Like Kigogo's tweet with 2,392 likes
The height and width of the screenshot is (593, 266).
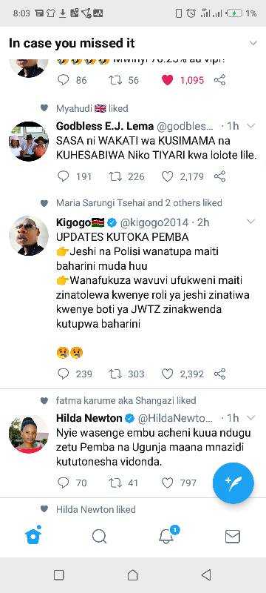point(167,374)
